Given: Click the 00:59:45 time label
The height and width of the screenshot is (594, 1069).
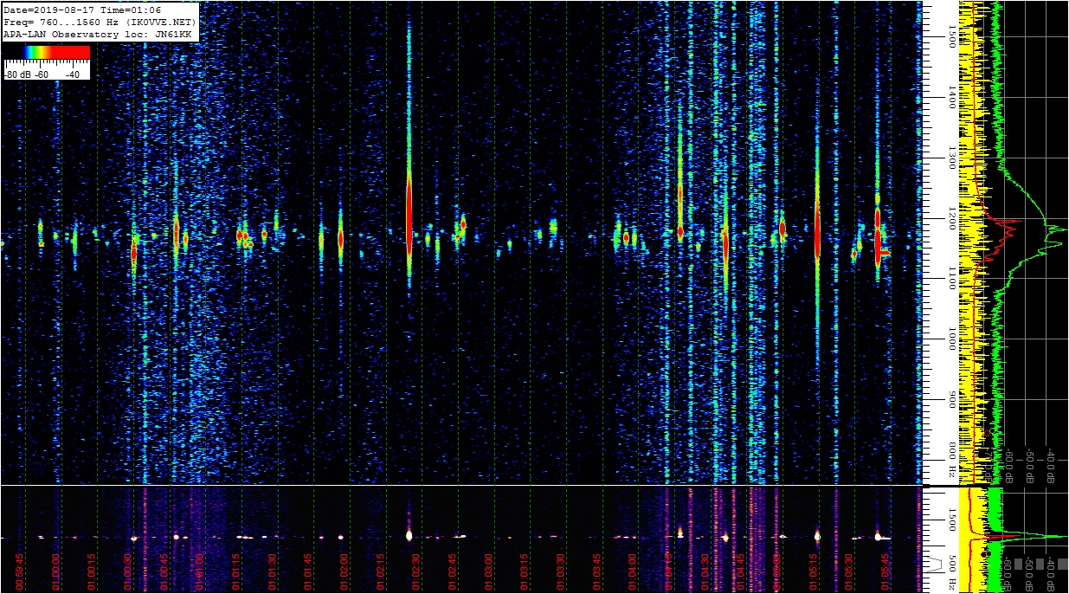Looking at the screenshot, I should coord(18,572).
